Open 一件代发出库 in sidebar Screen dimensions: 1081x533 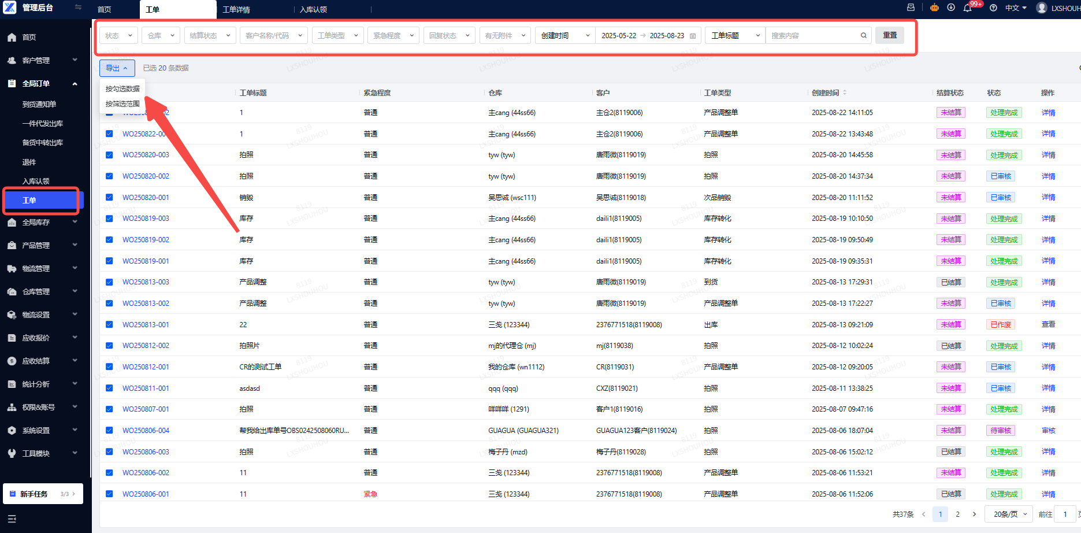[x=43, y=124]
